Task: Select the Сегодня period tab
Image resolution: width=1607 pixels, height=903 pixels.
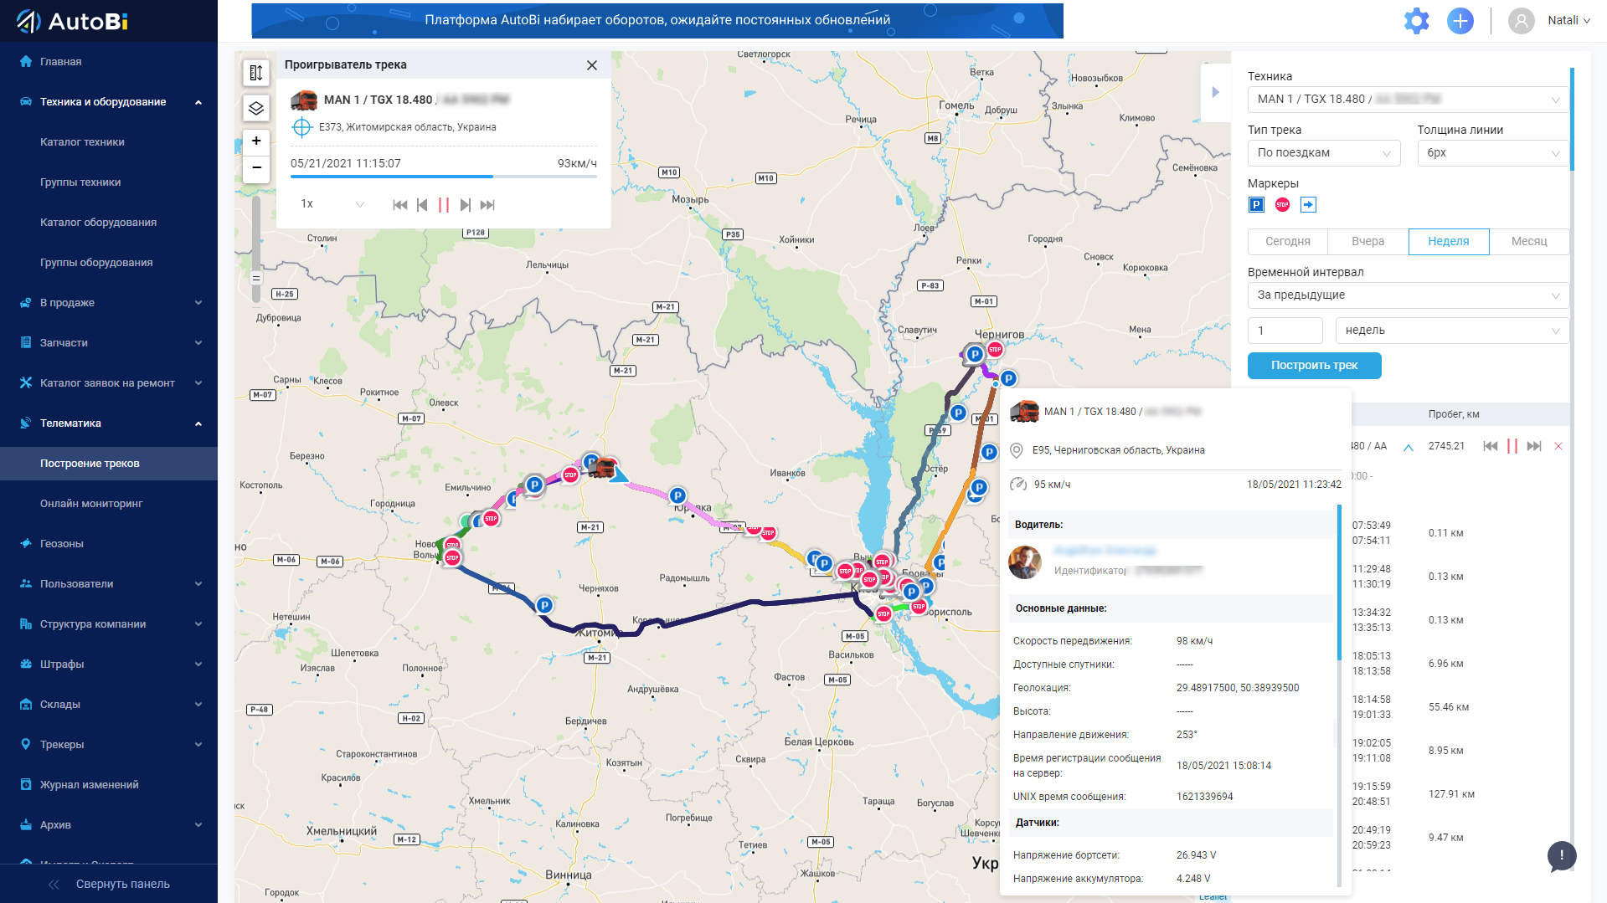Action: pyautogui.click(x=1288, y=242)
